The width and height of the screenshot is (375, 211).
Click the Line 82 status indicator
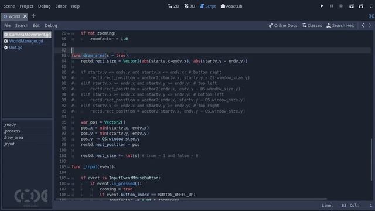[333, 205]
